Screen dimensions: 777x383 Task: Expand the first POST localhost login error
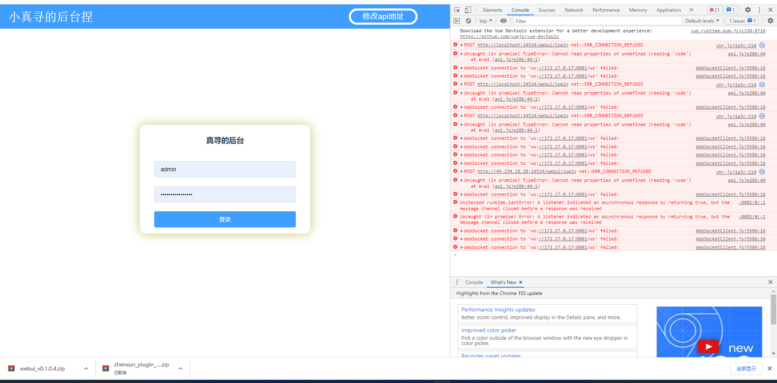click(462, 45)
